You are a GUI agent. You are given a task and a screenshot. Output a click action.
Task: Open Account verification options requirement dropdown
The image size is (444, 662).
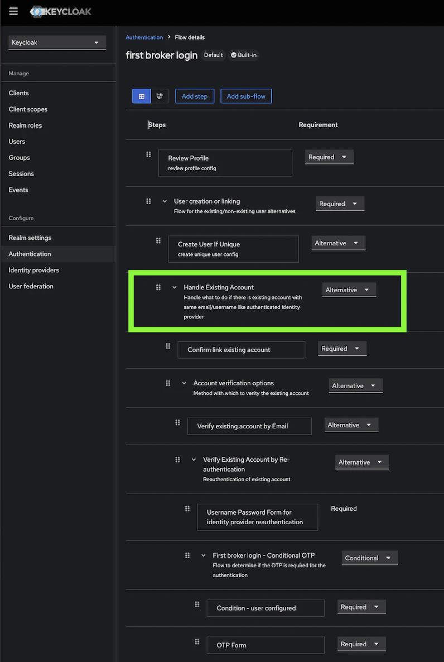(356, 386)
